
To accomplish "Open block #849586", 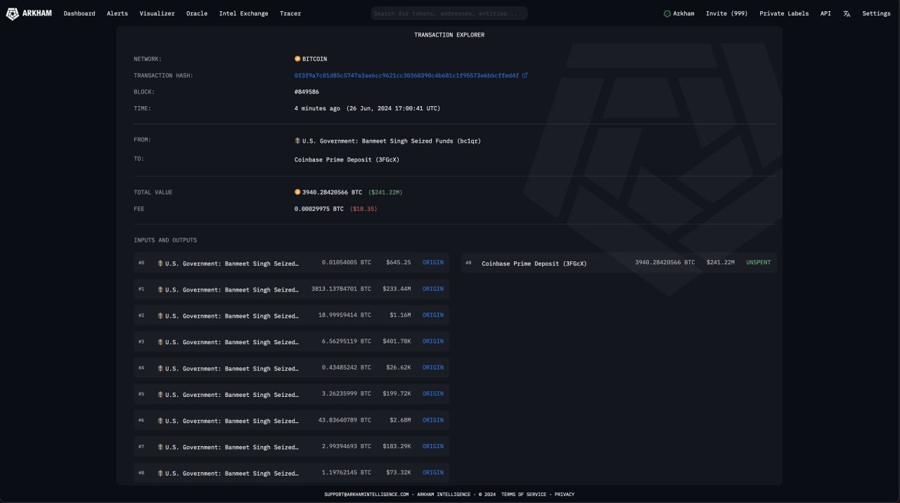I will (x=307, y=92).
